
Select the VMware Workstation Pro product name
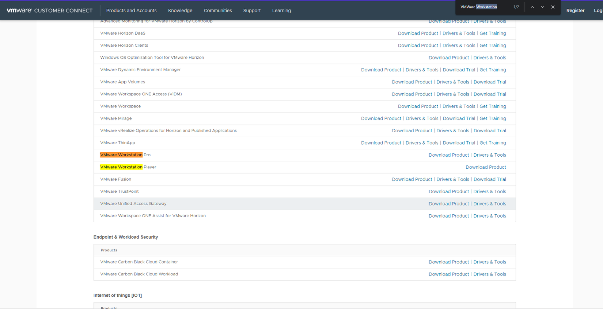[125, 155]
